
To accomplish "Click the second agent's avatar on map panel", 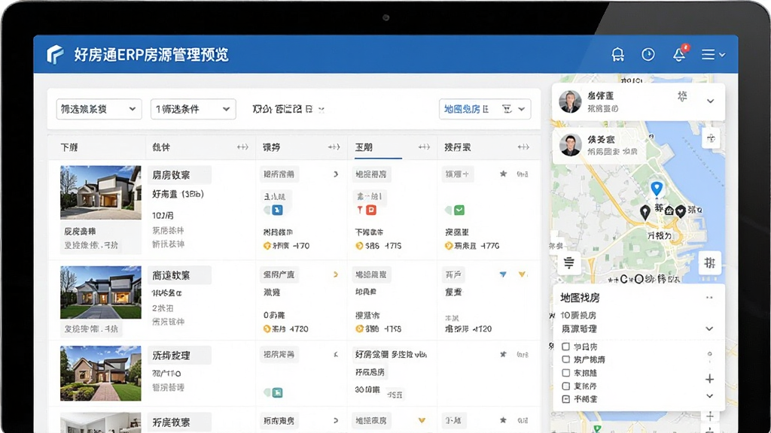I will click(571, 145).
